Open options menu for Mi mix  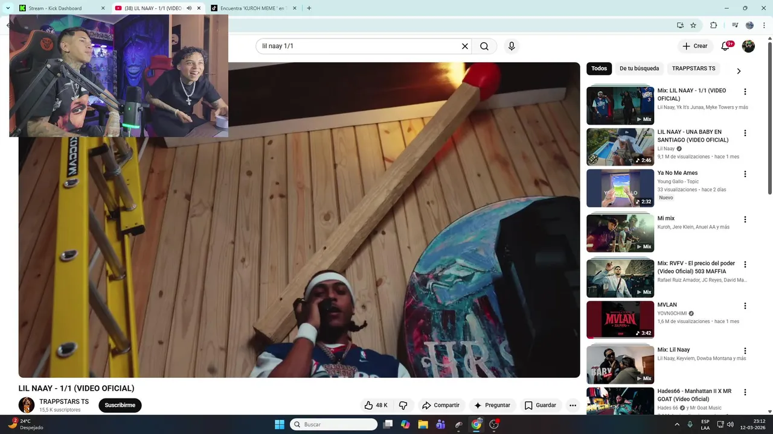(745, 219)
